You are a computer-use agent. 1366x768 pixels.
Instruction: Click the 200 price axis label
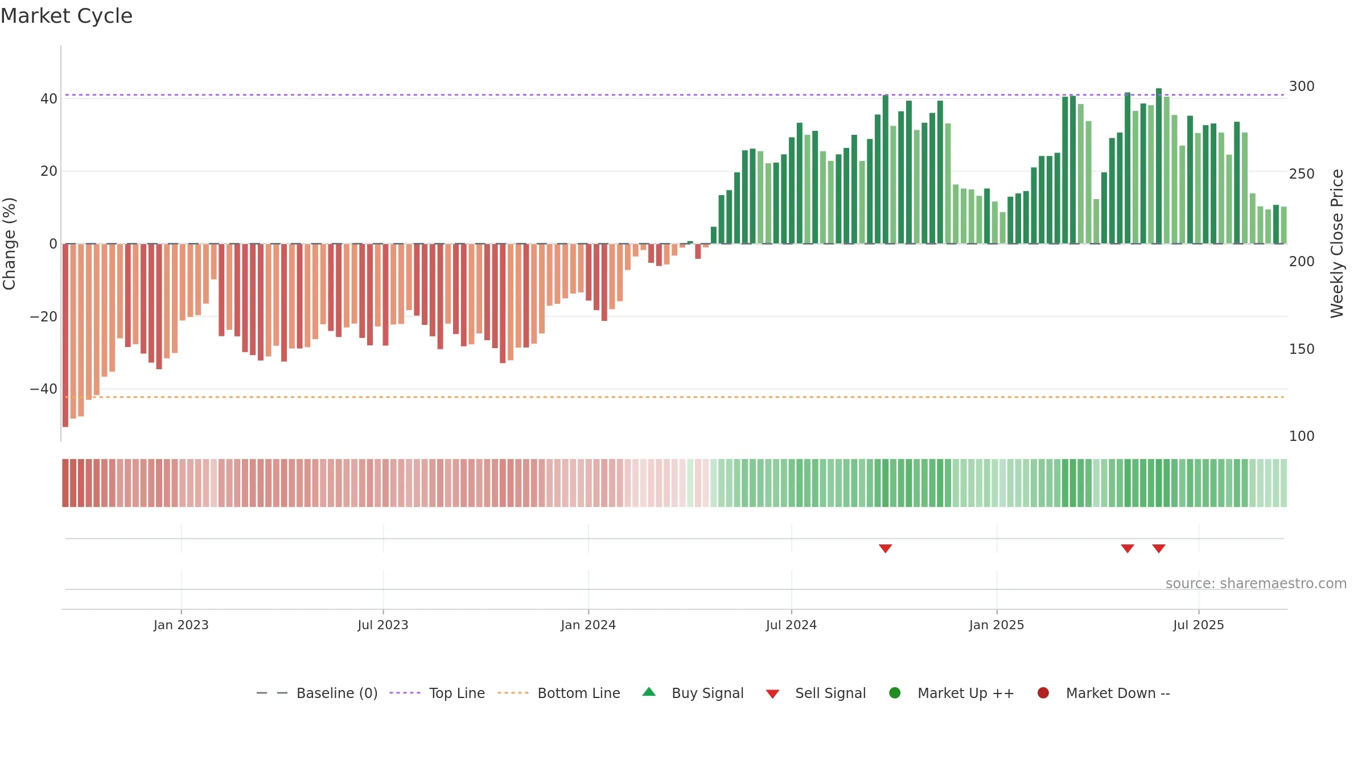point(1302,262)
